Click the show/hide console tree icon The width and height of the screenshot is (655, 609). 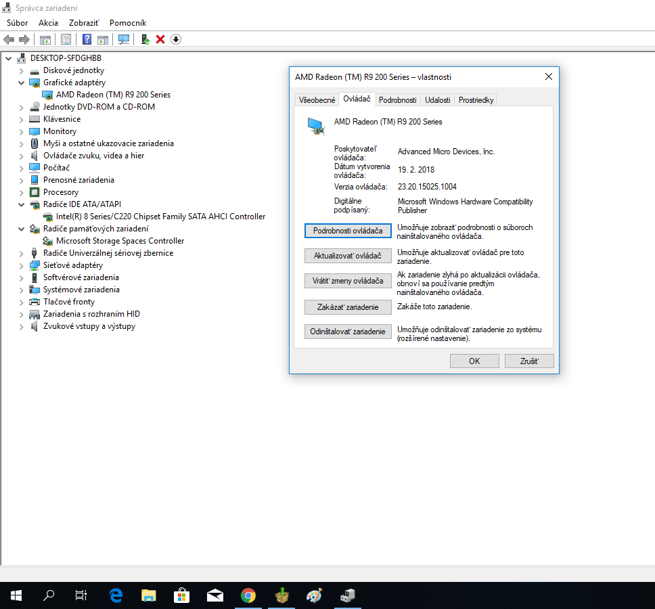[x=45, y=40]
